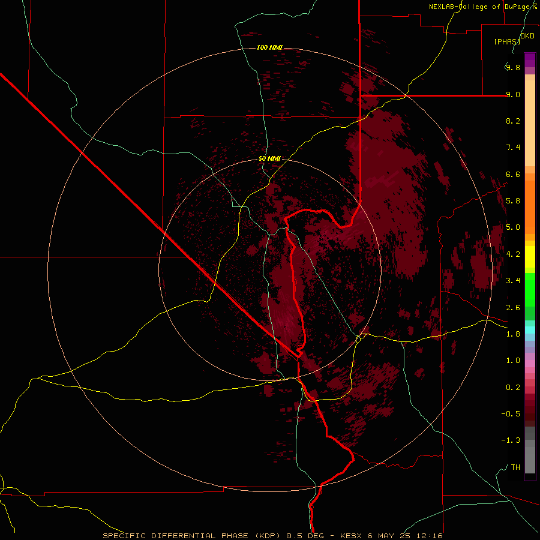The image size is (540, 540).
Task: Click the 5.0 legend value
Action: (513, 227)
